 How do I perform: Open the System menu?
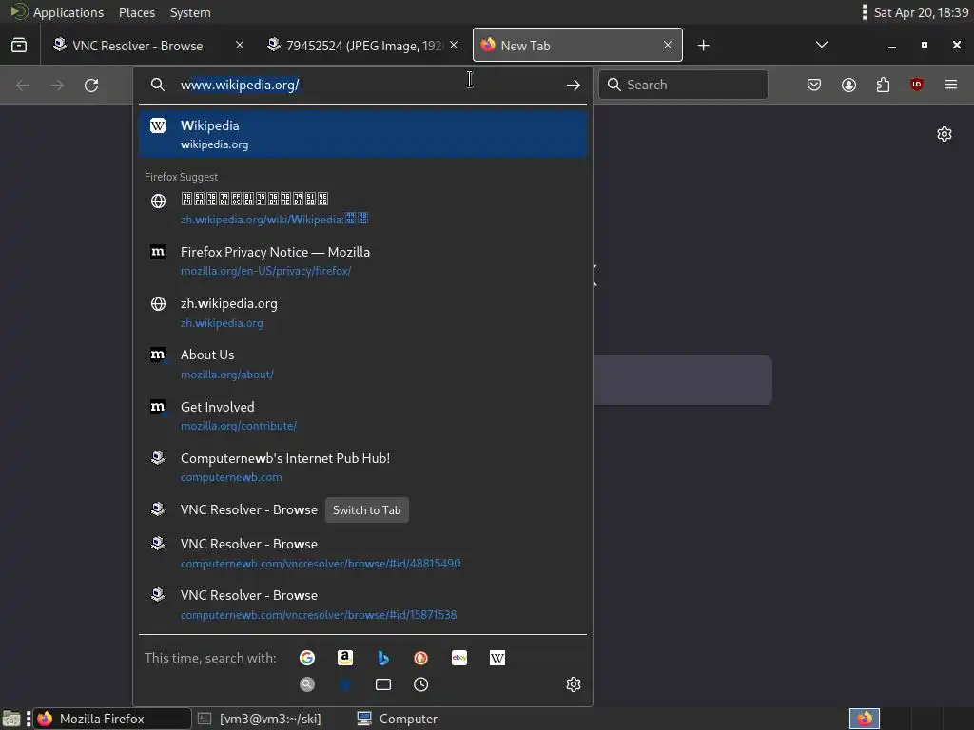point(190,12)
